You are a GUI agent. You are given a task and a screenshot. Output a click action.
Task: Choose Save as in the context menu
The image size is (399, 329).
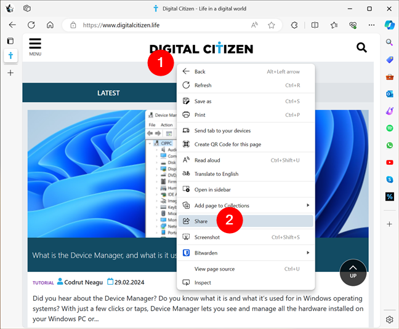click(x=246, y=101)
